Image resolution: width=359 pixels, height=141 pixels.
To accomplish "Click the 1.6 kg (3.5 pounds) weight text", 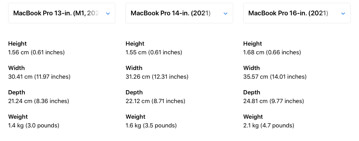I will (x=151, y=125).
